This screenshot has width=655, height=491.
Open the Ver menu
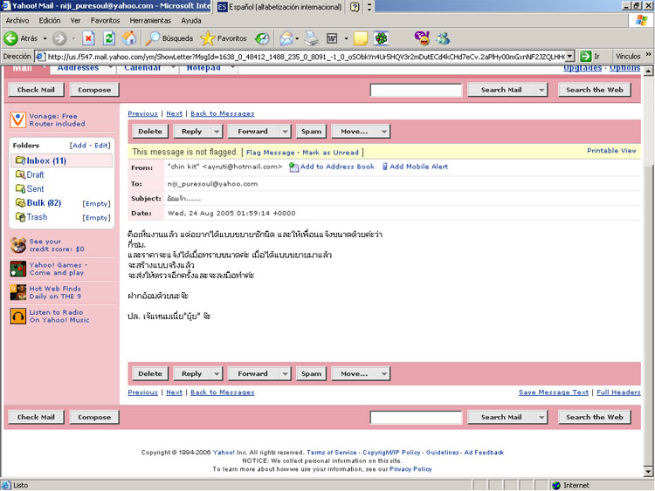click(x=75, y=20)
